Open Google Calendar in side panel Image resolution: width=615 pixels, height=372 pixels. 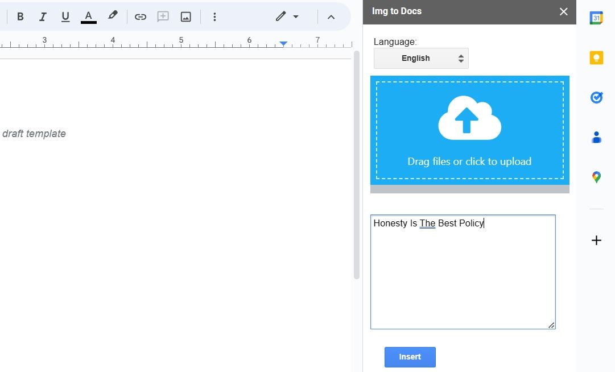596,18
